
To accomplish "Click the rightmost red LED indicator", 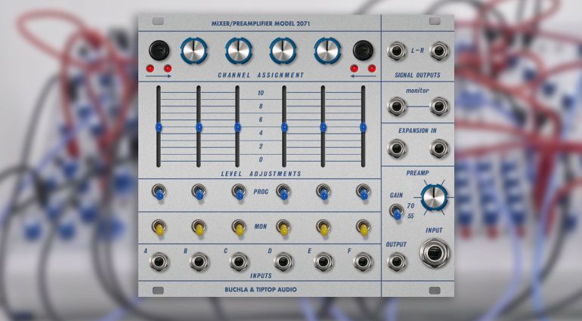I will pyautogui.click(x=372, y=68).
